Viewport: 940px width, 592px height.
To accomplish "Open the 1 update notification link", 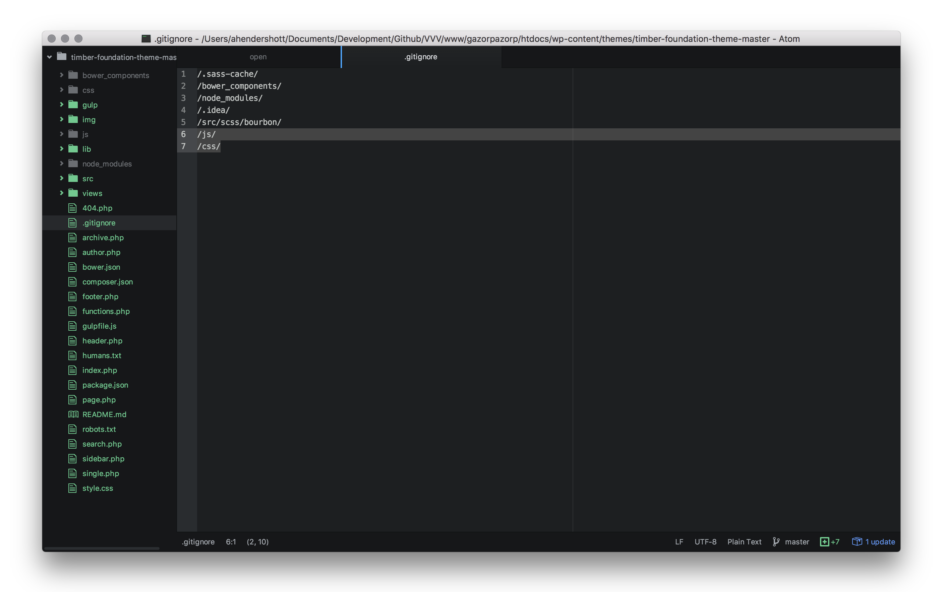I will coord(880,542).
